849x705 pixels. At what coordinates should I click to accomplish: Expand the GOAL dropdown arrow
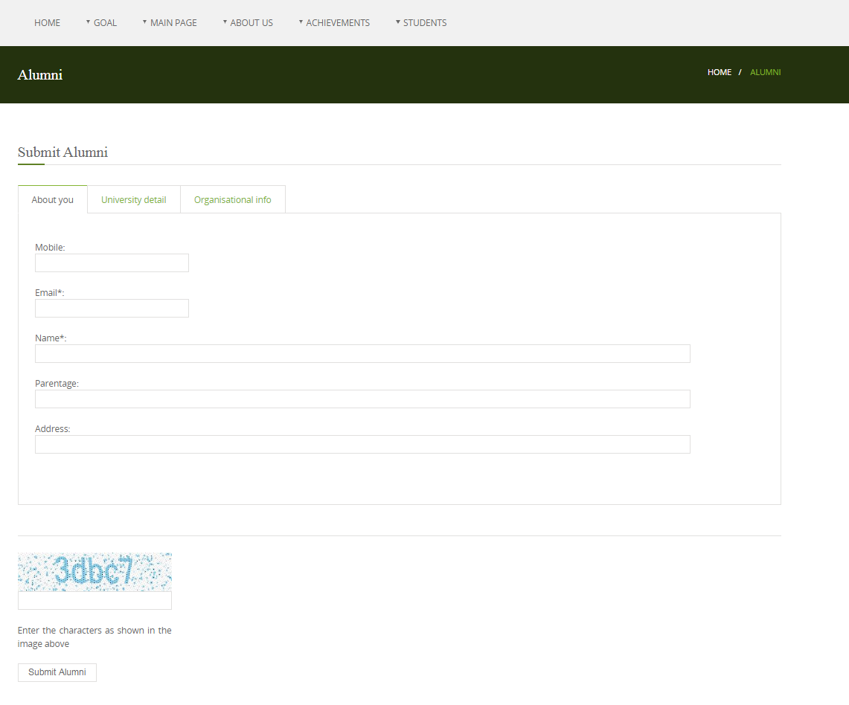pos(88,22)
